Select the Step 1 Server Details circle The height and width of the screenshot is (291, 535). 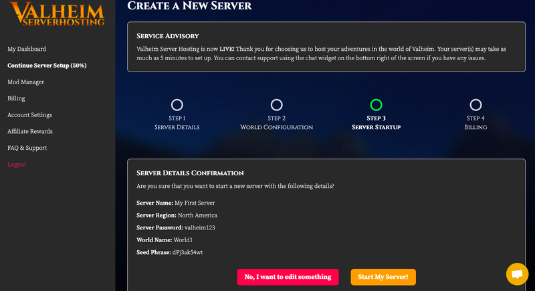click(x=177, y=105)
